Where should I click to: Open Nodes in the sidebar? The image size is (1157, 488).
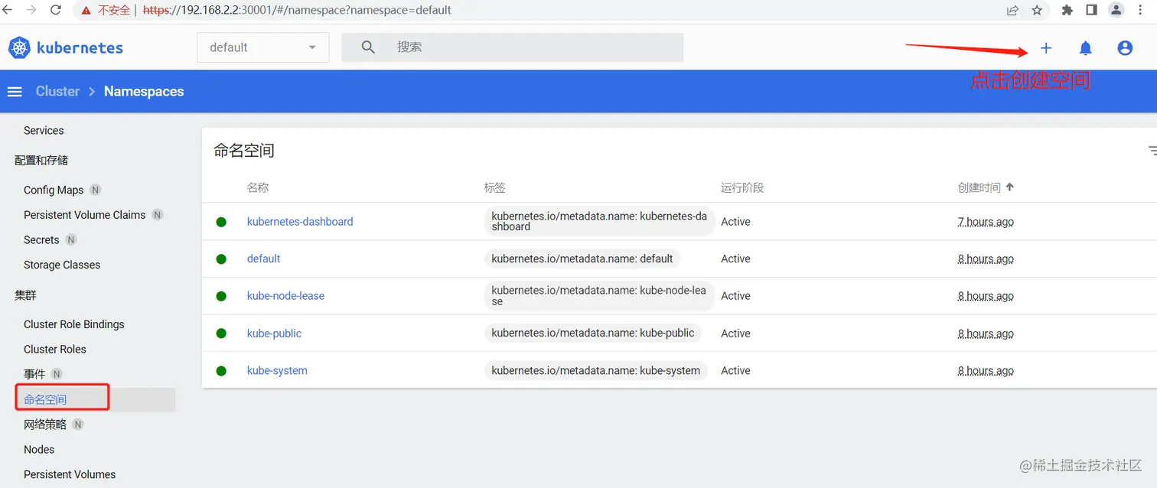click(x=39, y=449)
